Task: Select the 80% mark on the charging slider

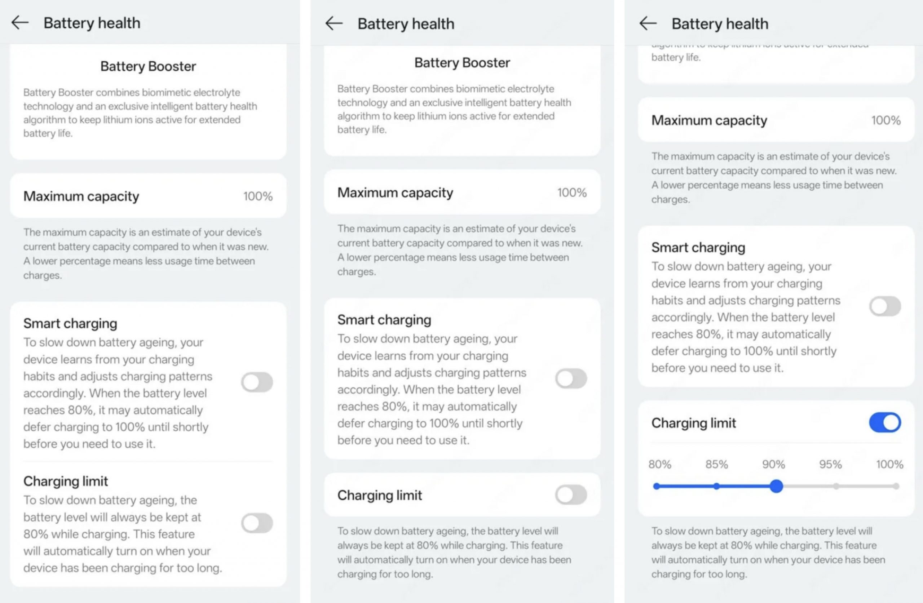Action: coord(656,486)
